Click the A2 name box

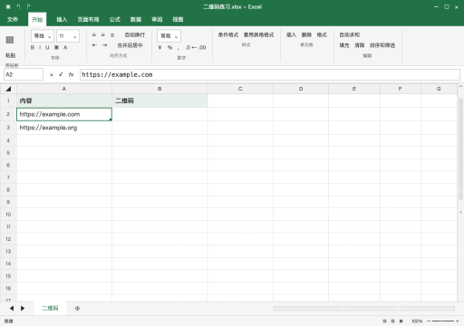[x=24, y=74]
